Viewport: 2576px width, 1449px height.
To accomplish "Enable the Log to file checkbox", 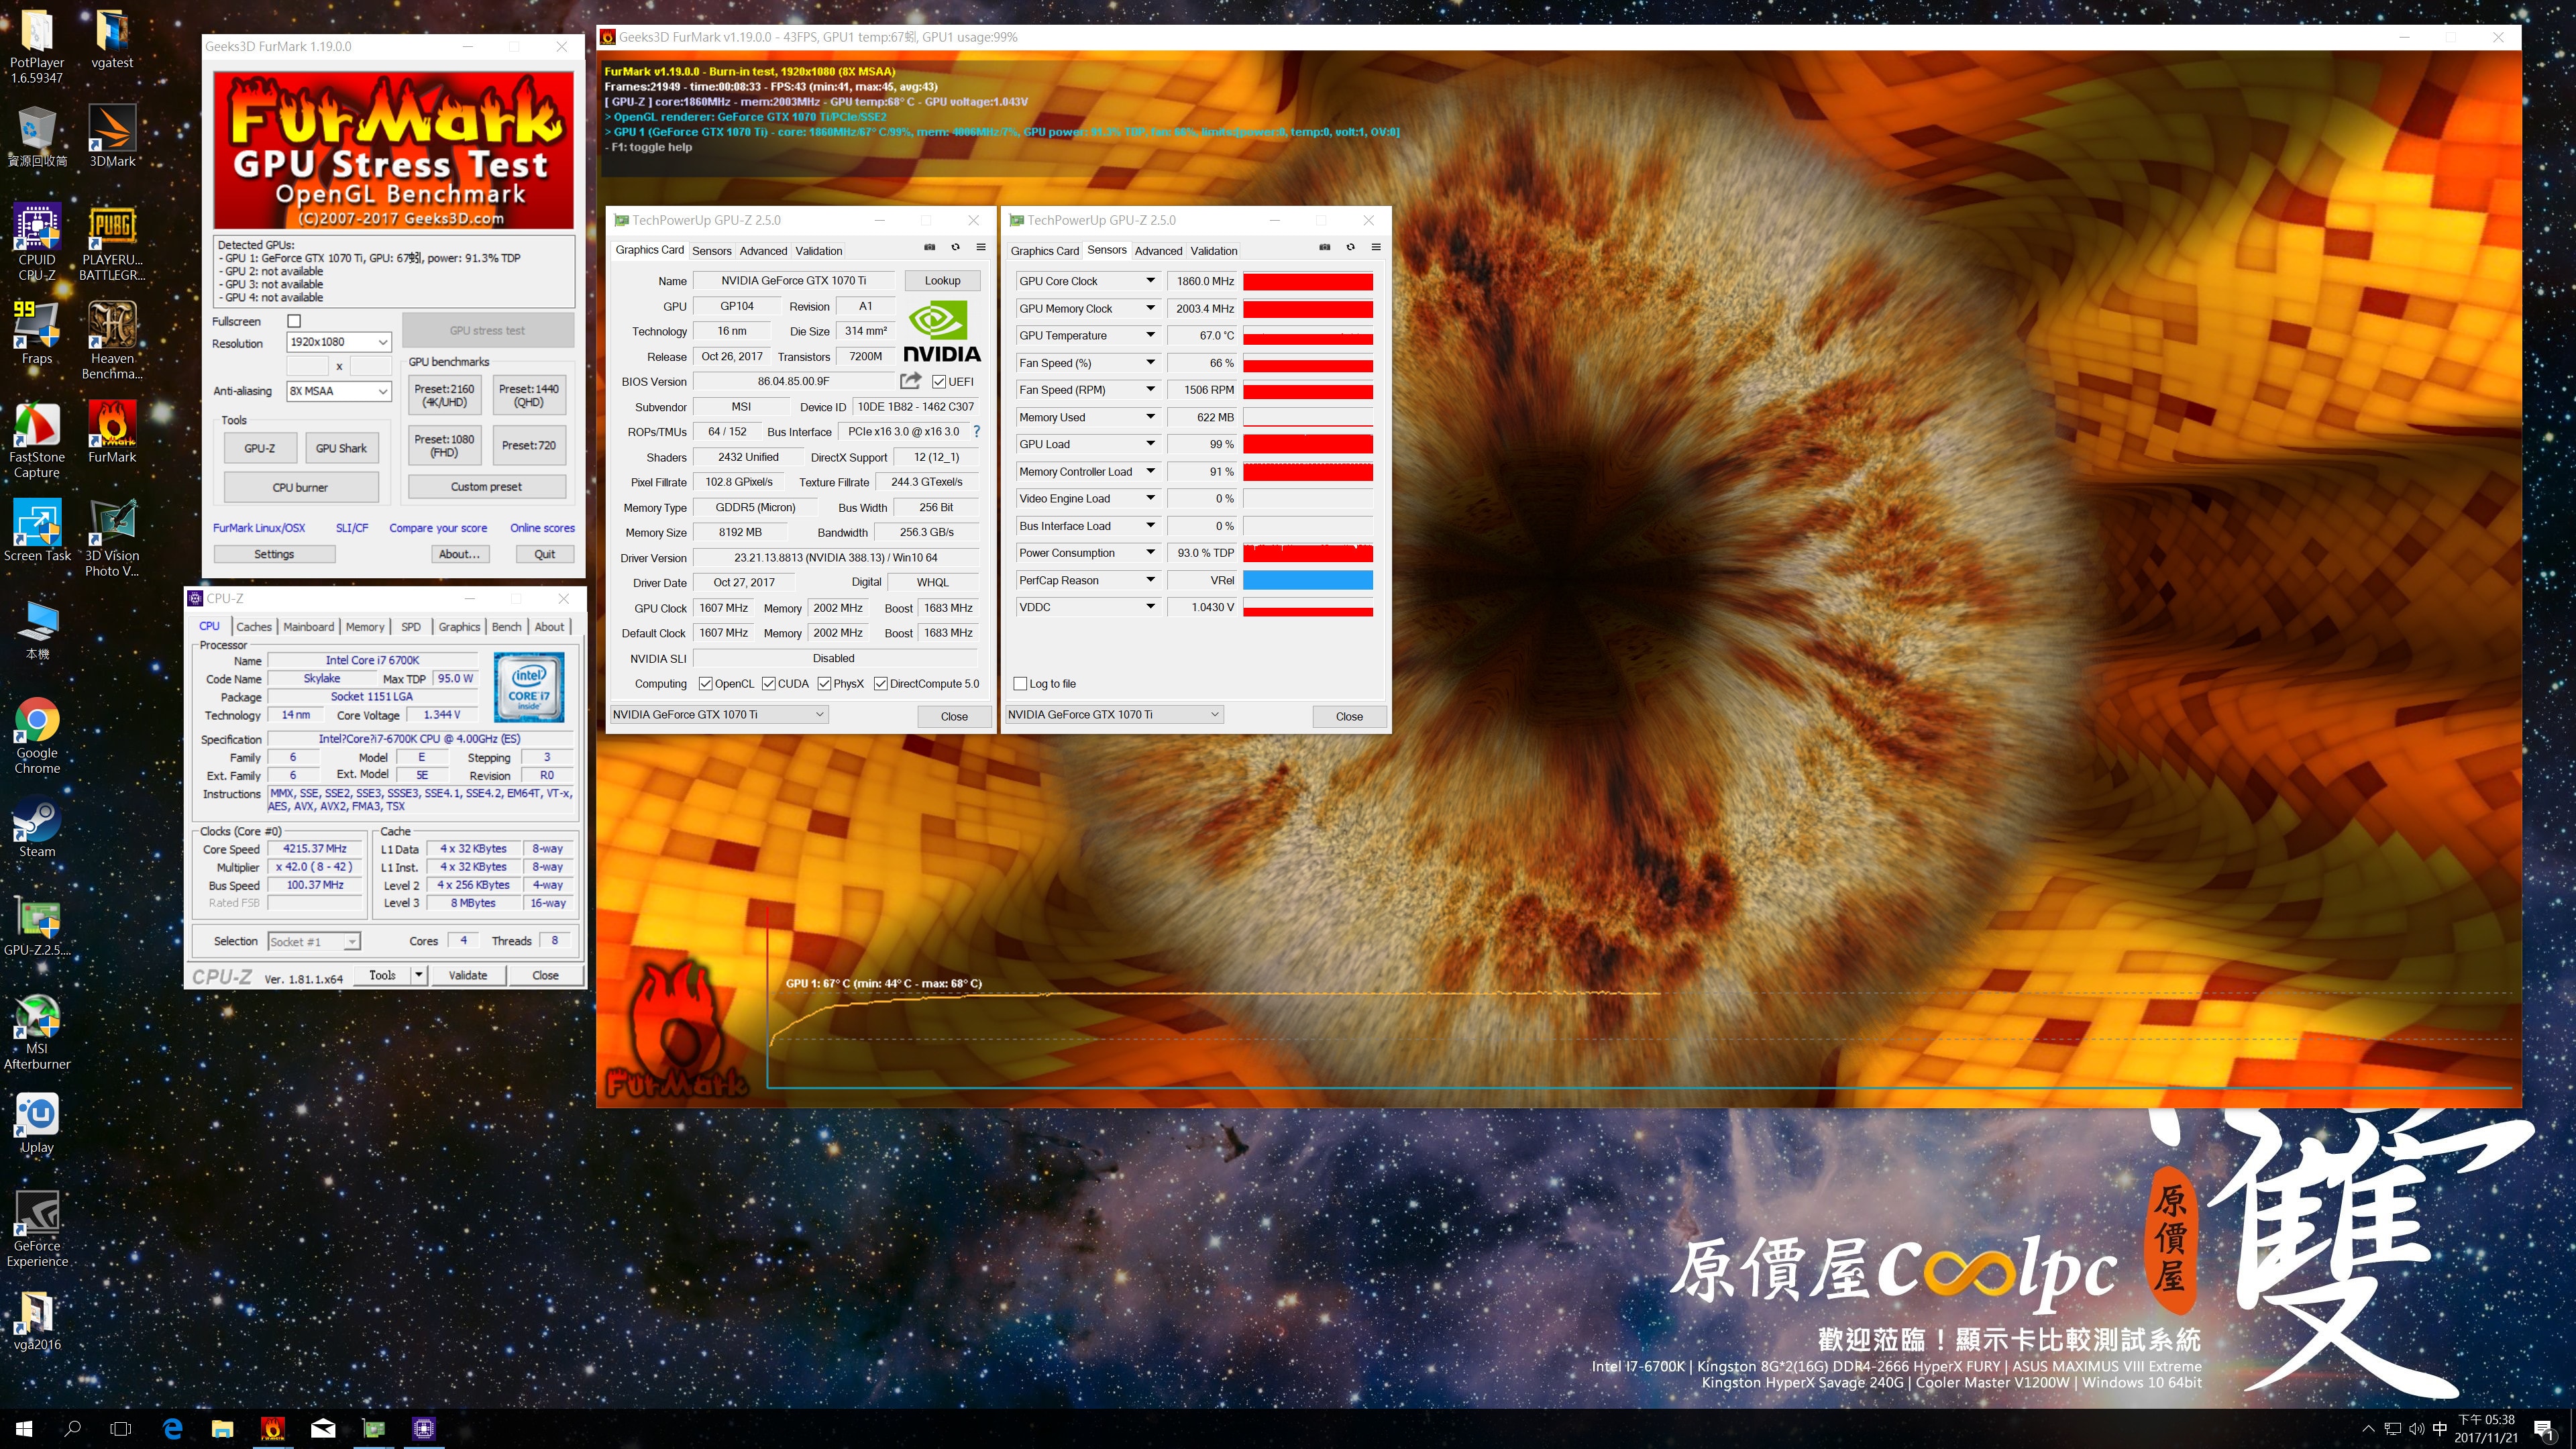I will click(x=1020, y=684).
